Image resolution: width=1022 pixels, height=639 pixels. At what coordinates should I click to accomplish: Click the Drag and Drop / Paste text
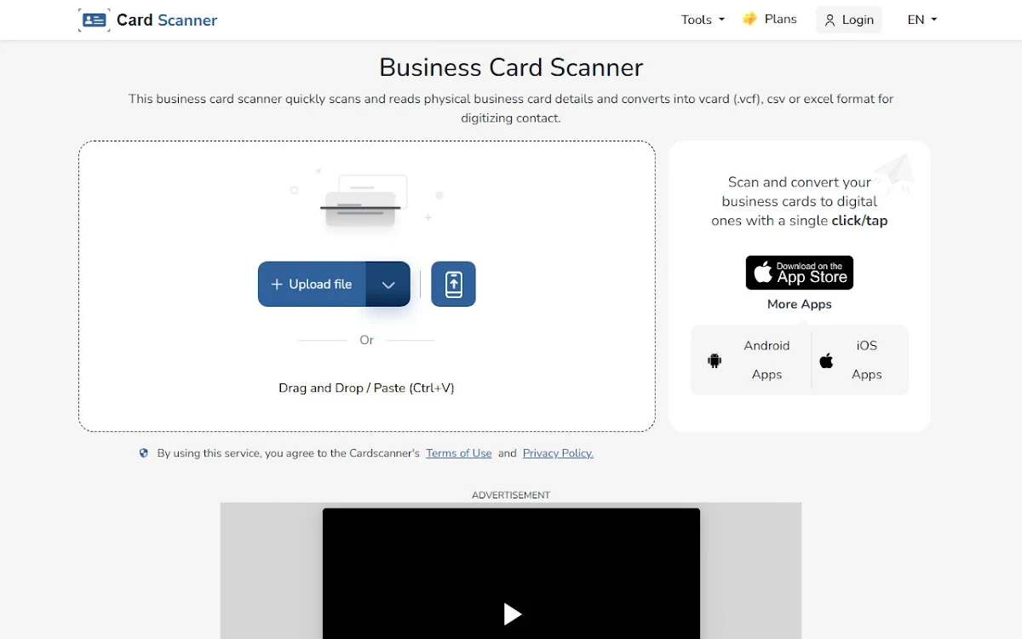(366, 388)
